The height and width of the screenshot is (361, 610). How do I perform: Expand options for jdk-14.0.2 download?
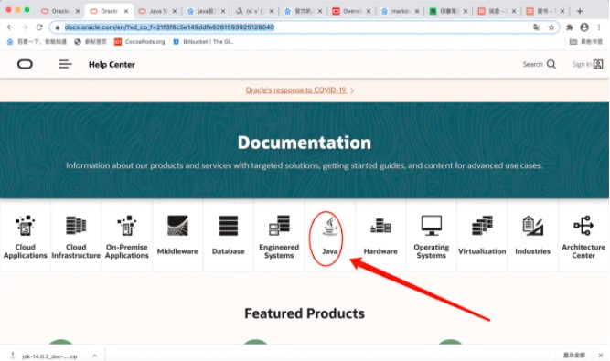(x=94, y=356)
